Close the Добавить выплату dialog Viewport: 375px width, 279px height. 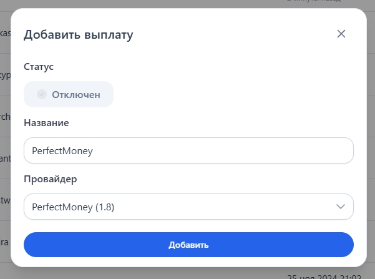click(341, 34)
